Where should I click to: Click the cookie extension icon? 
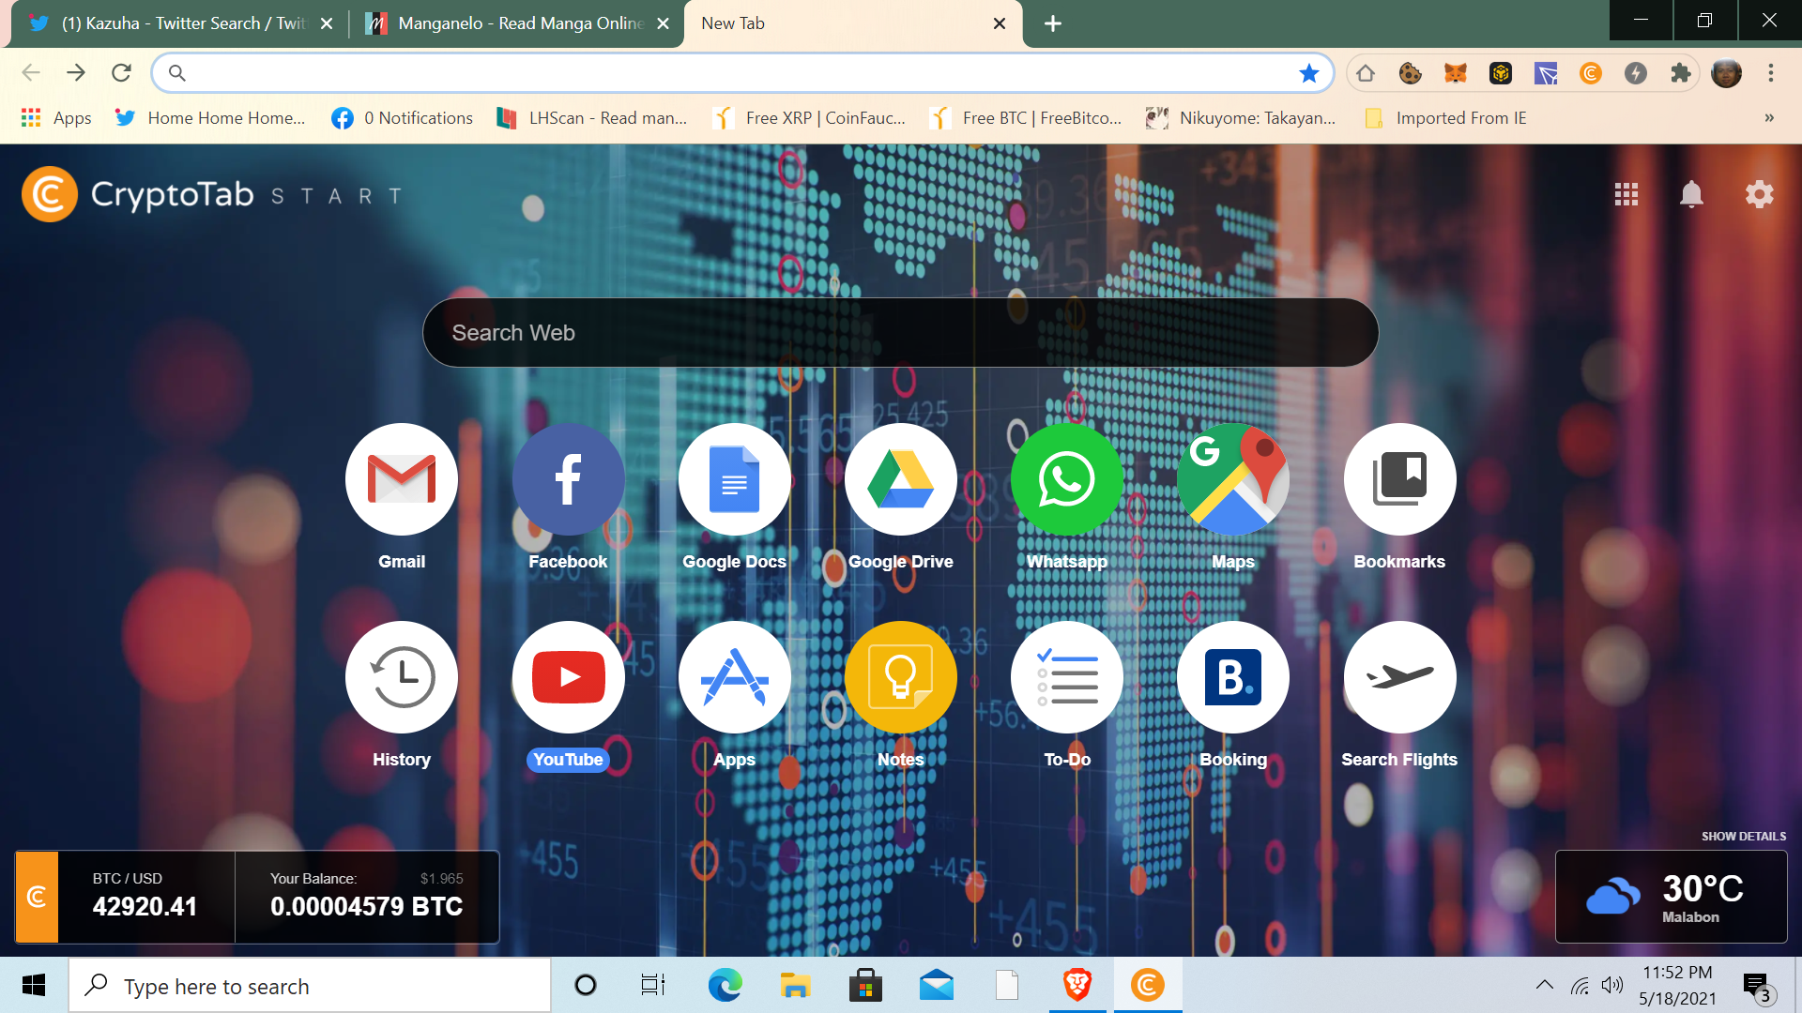[x=1410, y=73]
